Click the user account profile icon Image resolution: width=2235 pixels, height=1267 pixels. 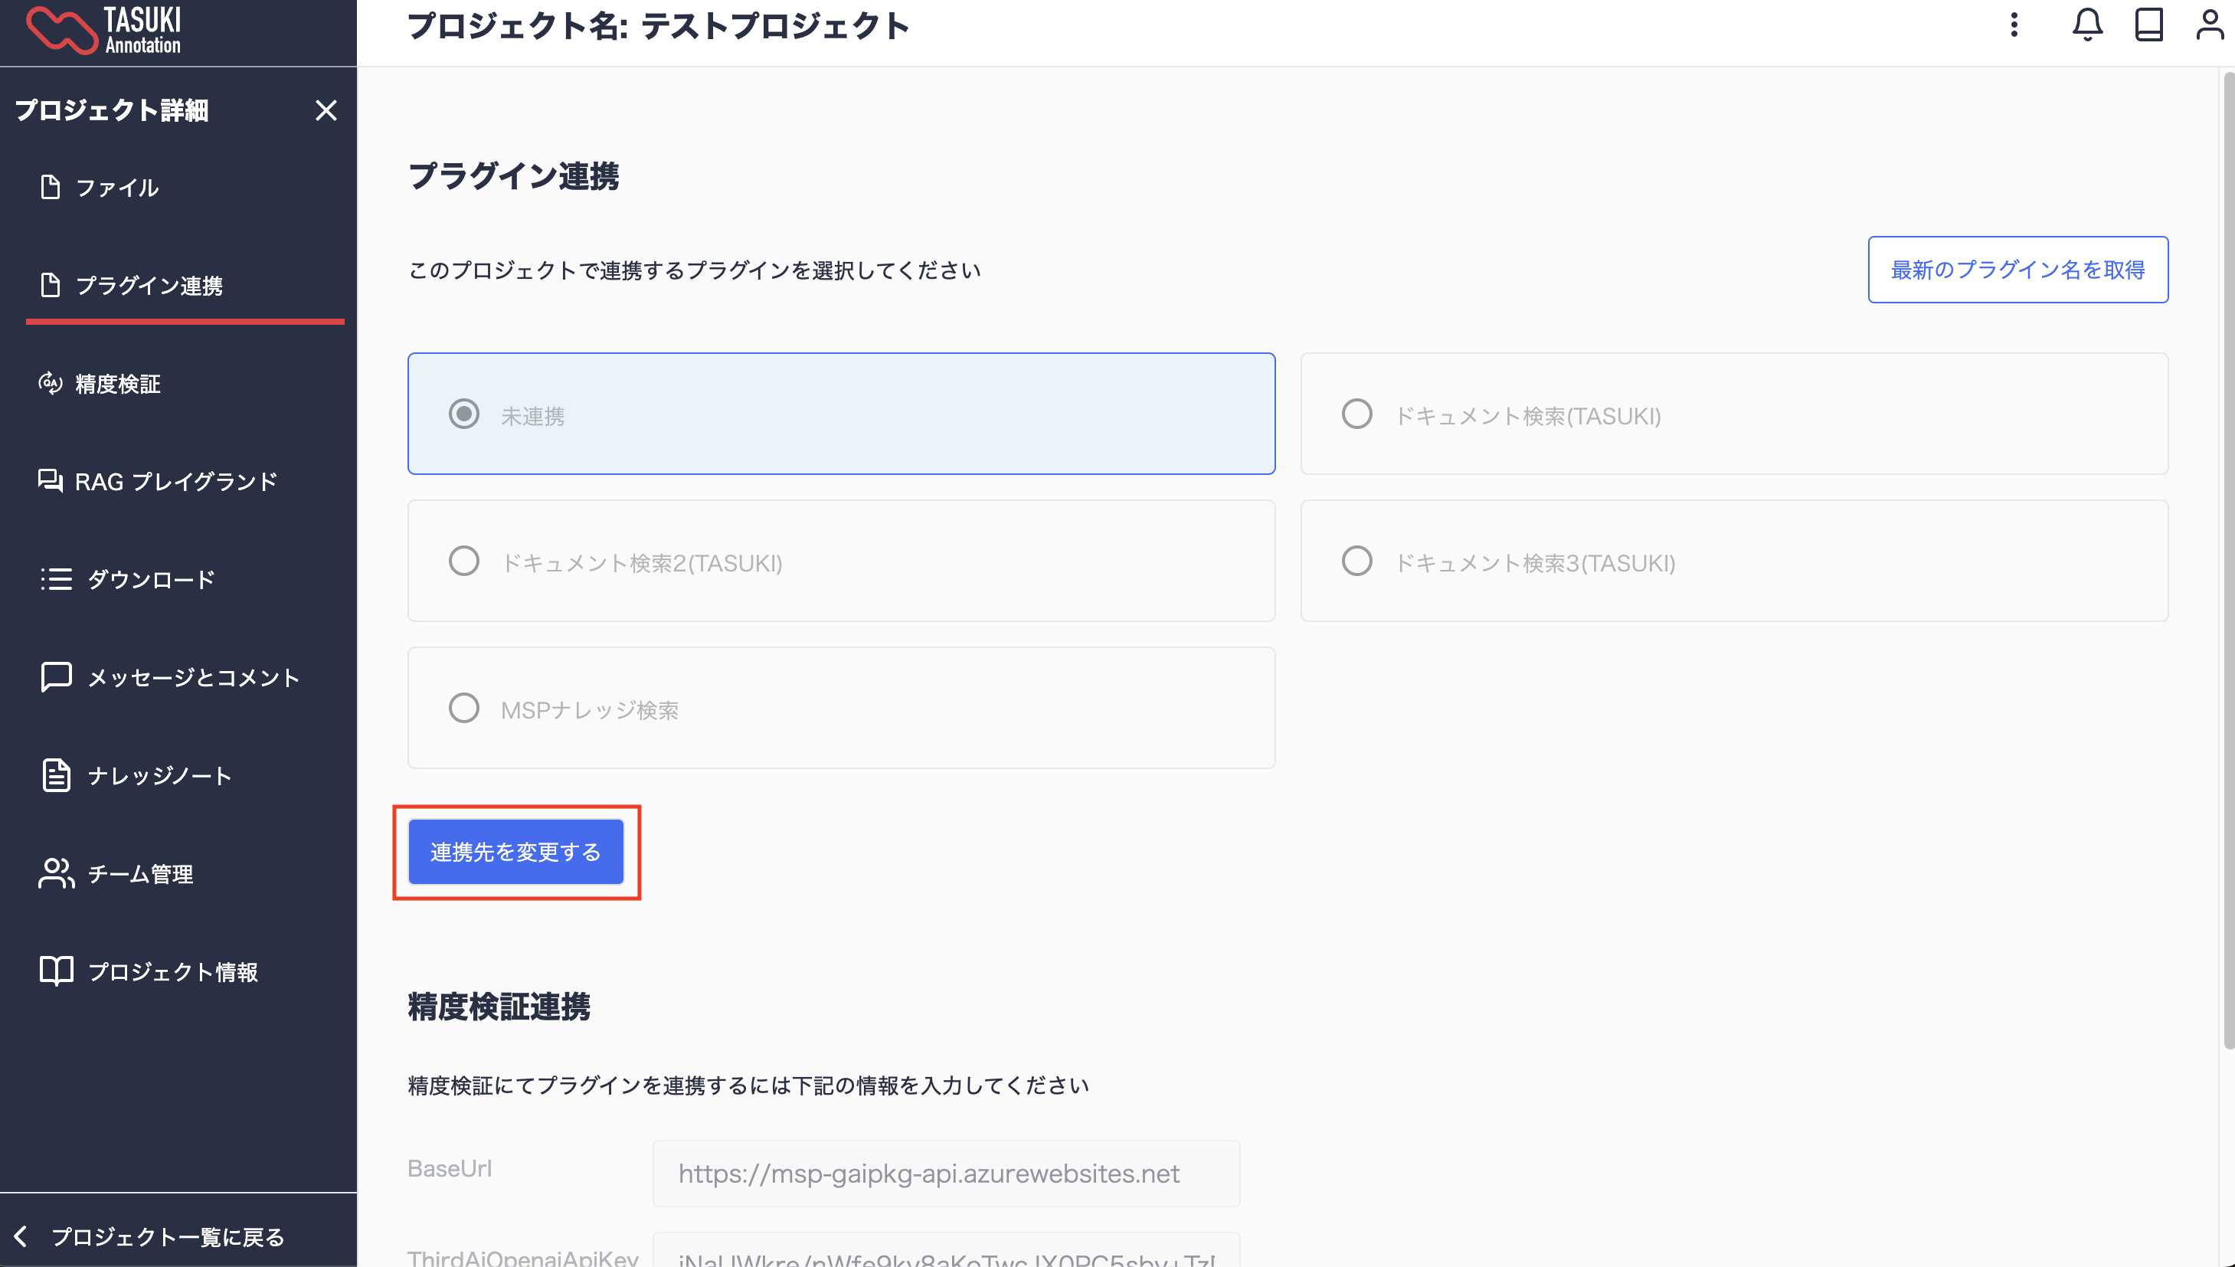[2210, 25]
